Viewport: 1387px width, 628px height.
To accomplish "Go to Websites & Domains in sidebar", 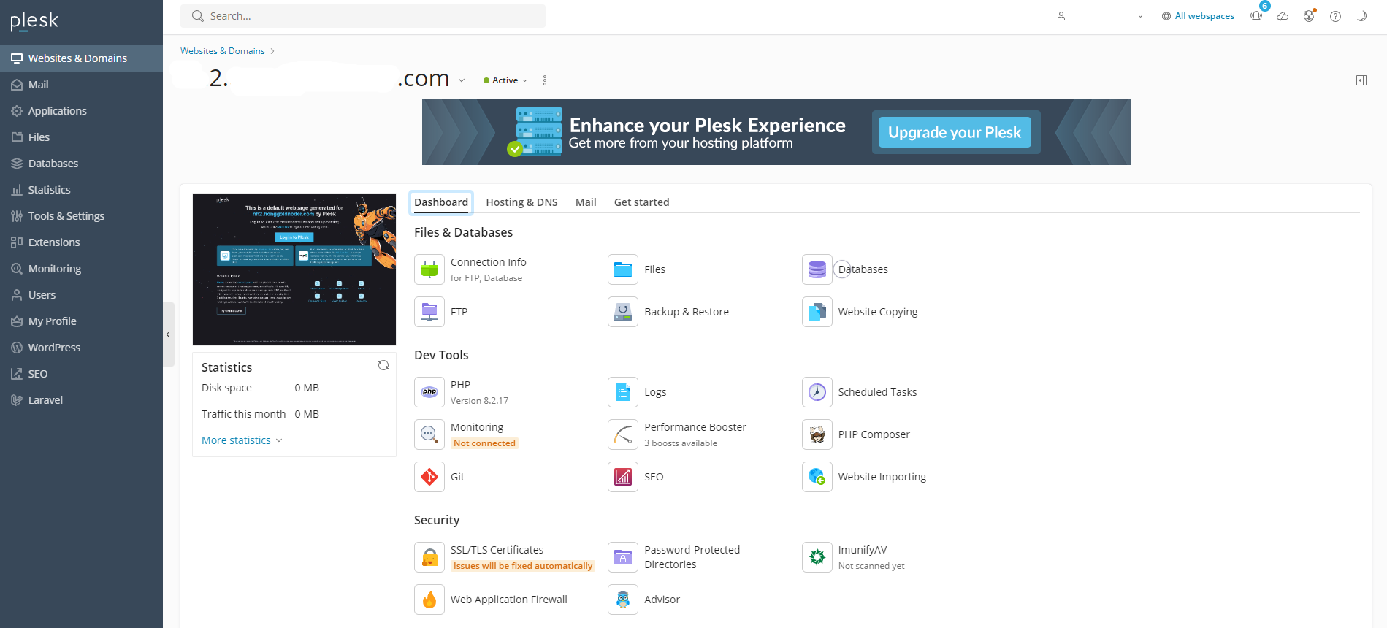I will 81,58.
